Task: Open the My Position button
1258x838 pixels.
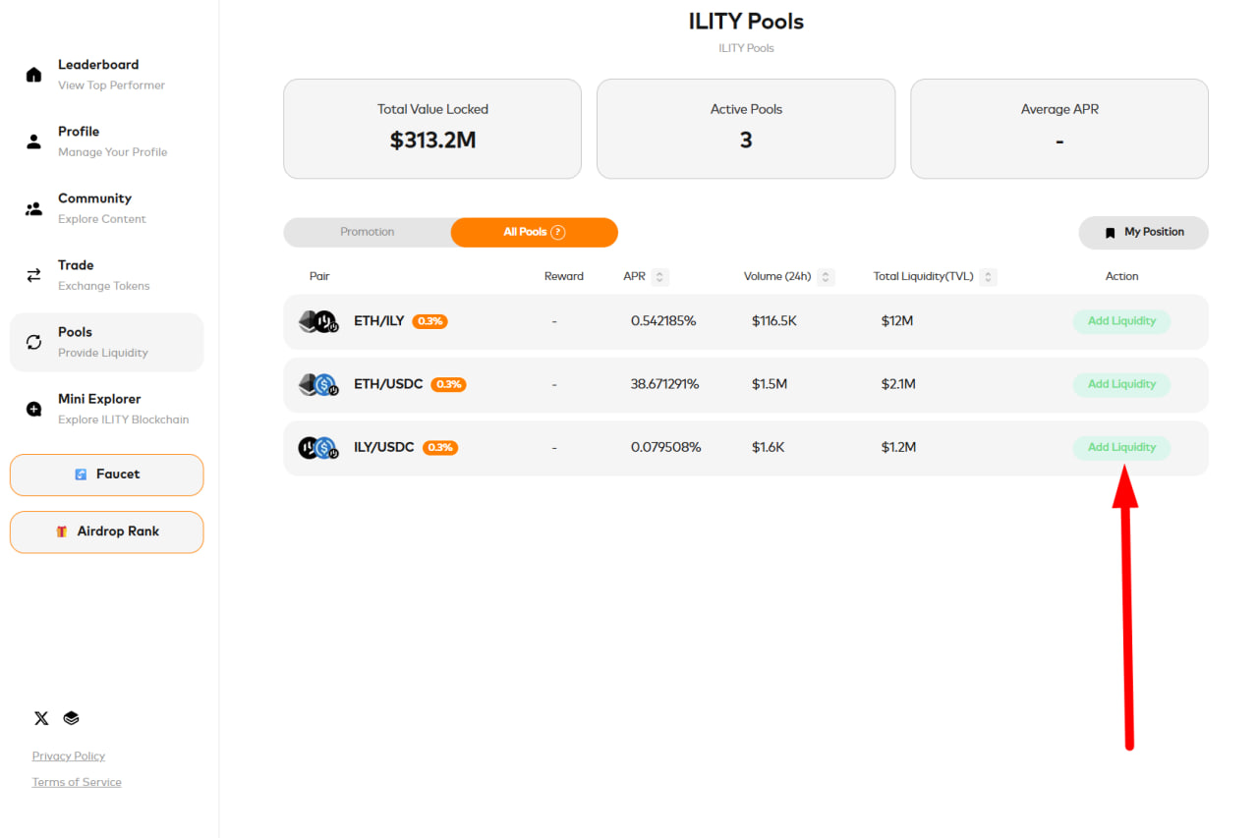Action: 1143,232
